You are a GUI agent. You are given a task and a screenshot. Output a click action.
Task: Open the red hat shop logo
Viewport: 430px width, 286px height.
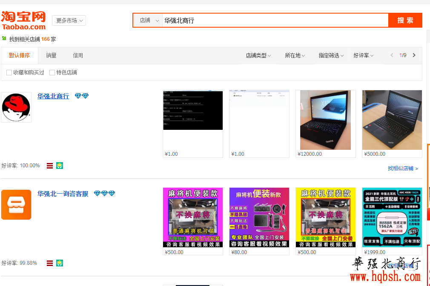(16, 107)
